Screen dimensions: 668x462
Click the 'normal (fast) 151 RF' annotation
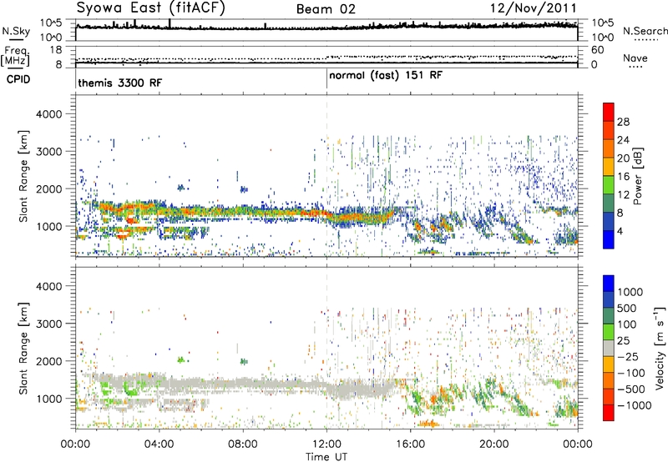(386, 76)
